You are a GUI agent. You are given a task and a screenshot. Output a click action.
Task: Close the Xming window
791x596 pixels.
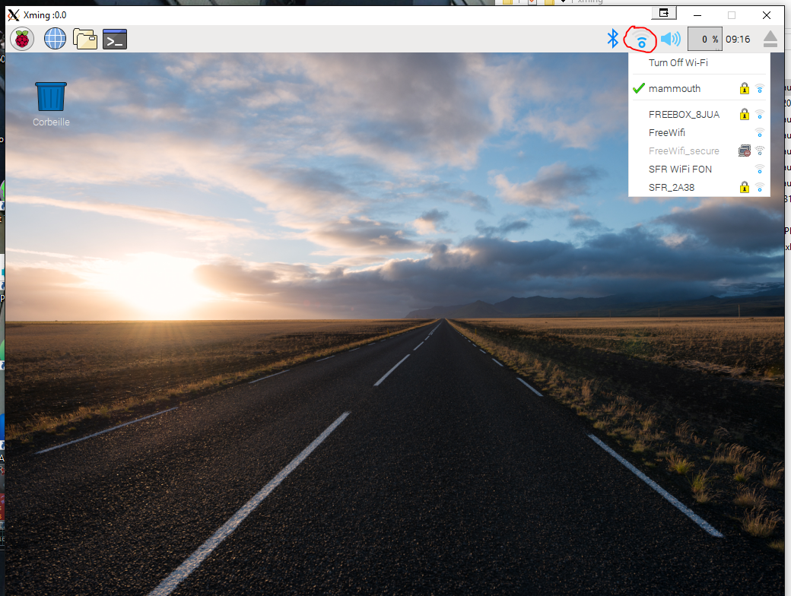[x=767, y=15]
